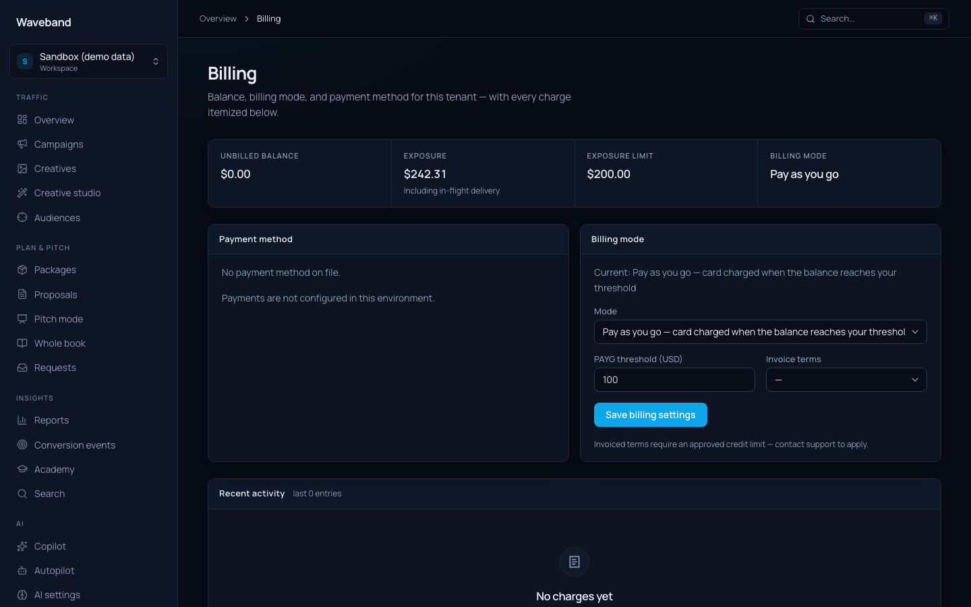
Task: Click 'Including in-flight delivery' caption
Action: click(x=452, y=191)
